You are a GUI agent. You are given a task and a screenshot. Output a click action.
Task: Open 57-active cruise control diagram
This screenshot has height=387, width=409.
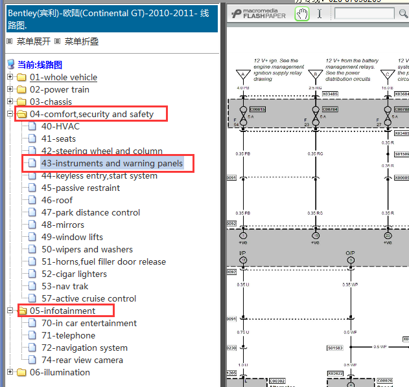89,299
